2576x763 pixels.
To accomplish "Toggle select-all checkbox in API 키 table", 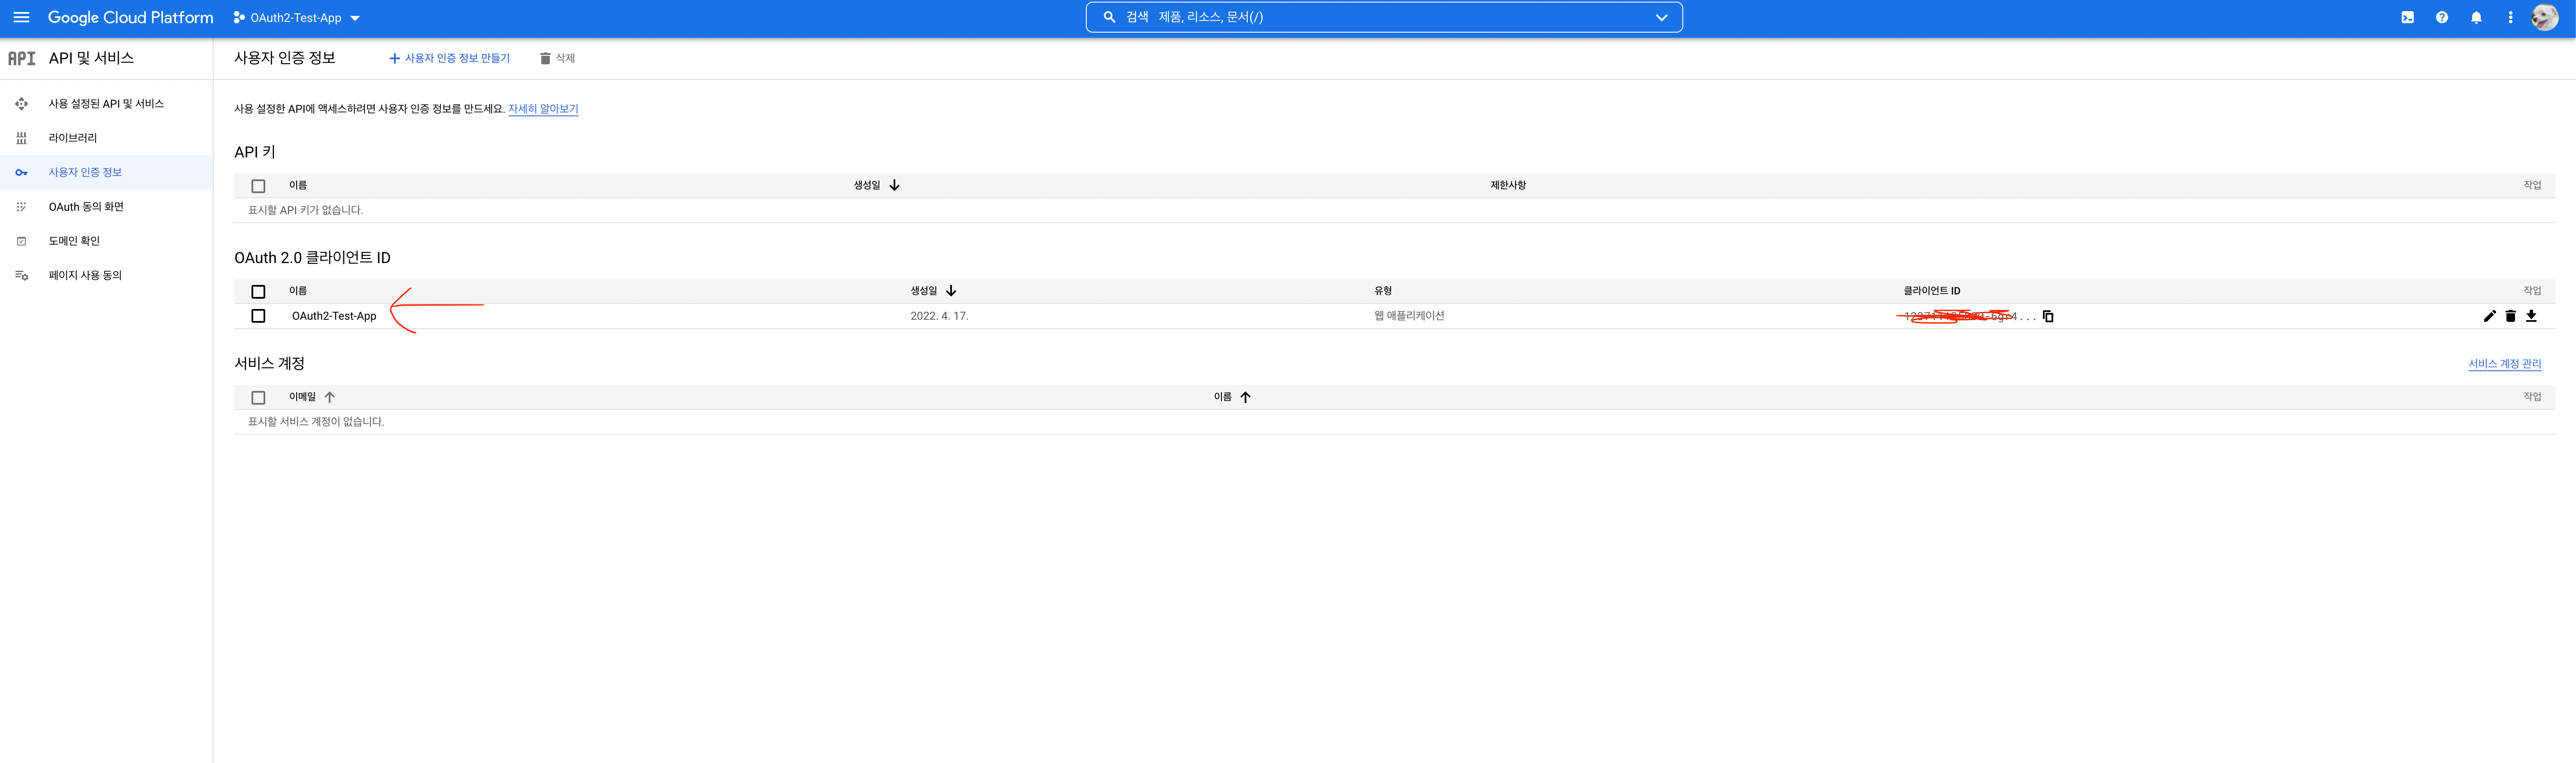I will [x=258, y=186].
